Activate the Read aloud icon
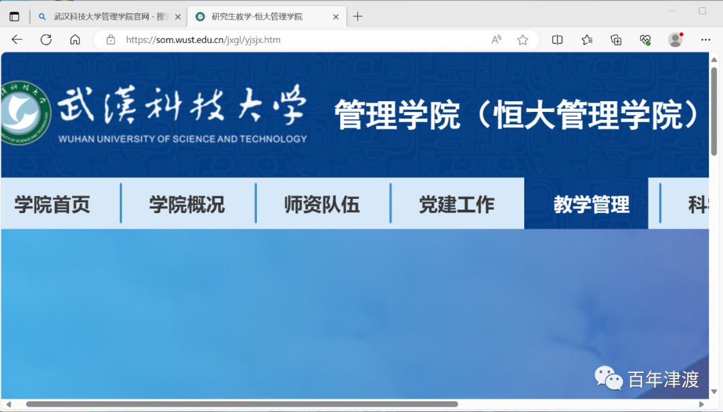 496,40
